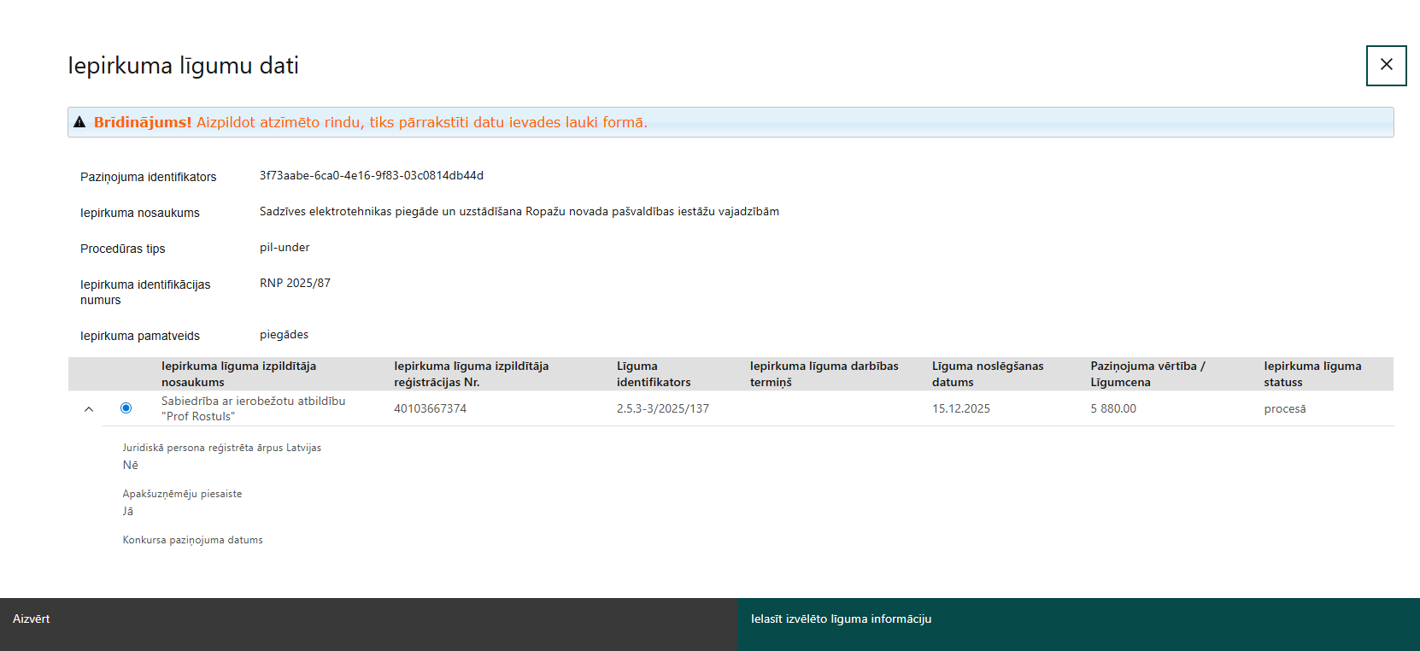1420x651 pixels.
Task: Click the contract price 5 880.00
Action: tap(1113, 409)
